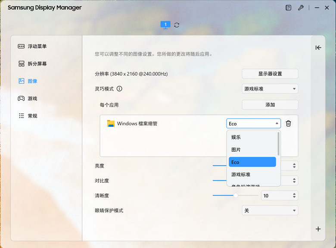The image size is (336, 248).
Task: Click the 显示器设置 button
Action: (x=270, y=74)
